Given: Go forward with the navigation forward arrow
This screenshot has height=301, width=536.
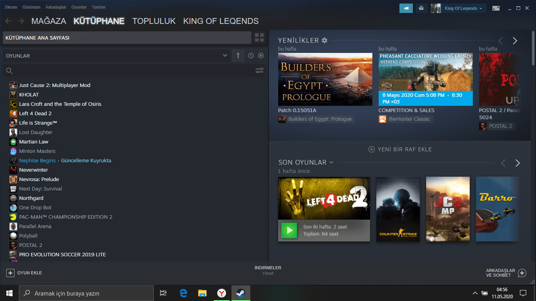Looking at the screenshot, I should point(21,21).
